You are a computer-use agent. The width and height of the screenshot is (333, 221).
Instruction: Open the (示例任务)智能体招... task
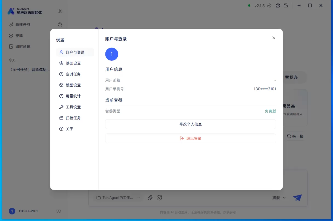tap(30, 69)
